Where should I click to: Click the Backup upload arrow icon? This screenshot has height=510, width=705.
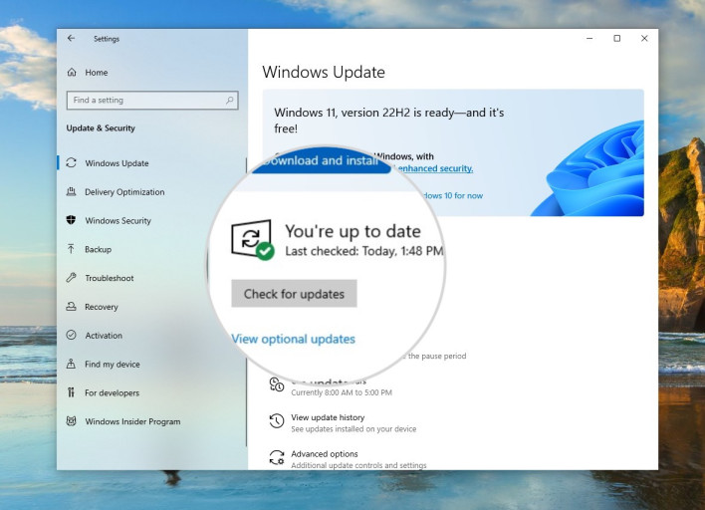(71, 249)
